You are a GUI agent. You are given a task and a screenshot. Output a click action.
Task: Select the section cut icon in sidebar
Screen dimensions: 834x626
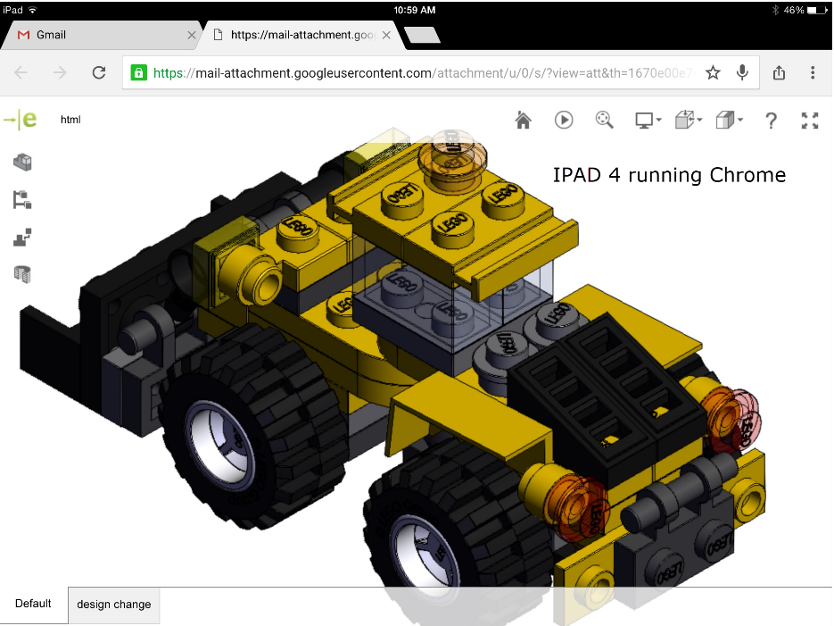[22, 275]
